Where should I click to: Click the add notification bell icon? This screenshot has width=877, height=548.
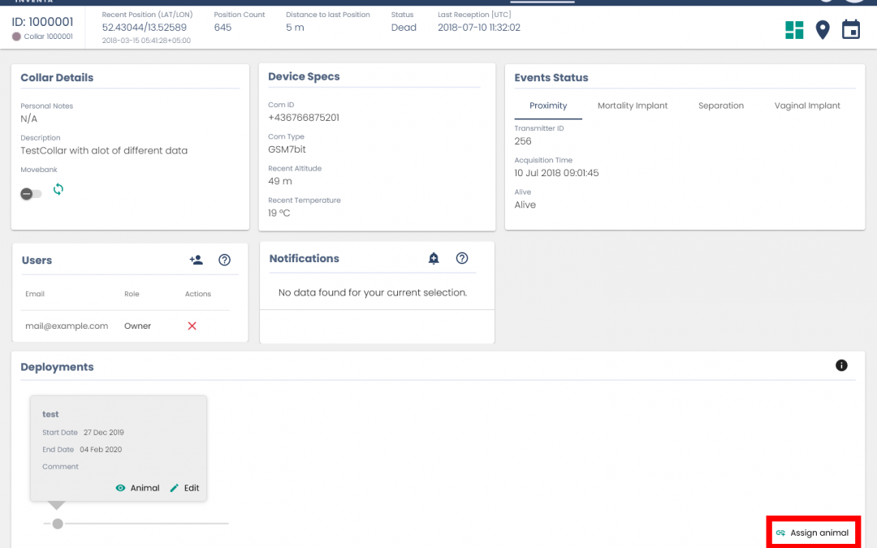click(x=434, y=258)
